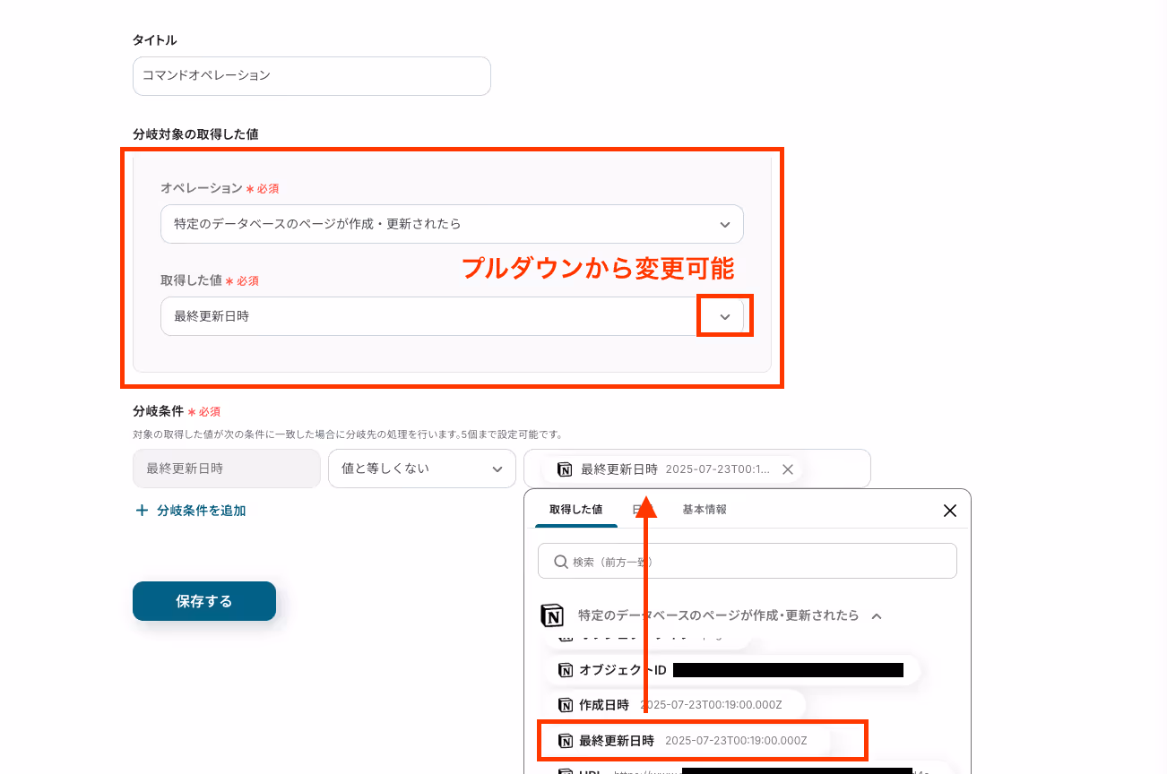Click the Notion icon in the condition value chip
Image resolution: width=1167 pixels, height=774 pixels.
point(565,469)
